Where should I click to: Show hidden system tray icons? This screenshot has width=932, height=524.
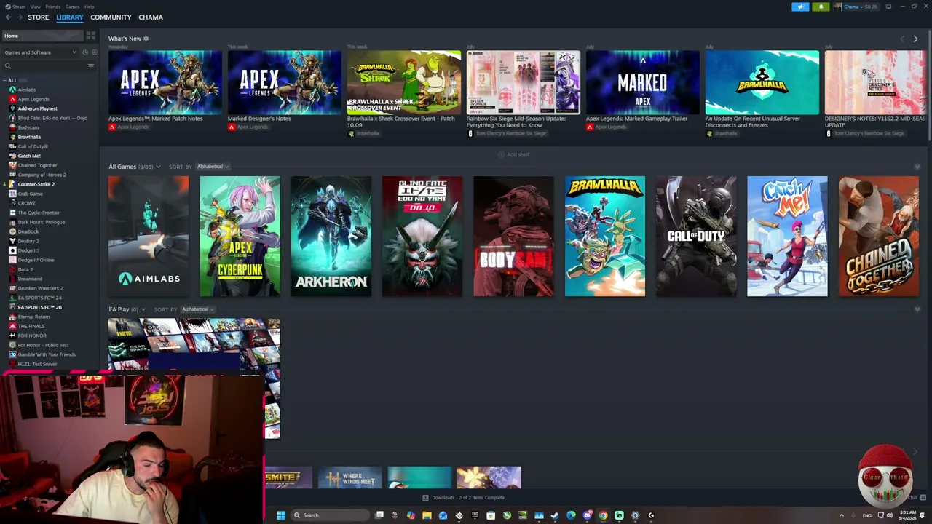[x=842, y=515]
